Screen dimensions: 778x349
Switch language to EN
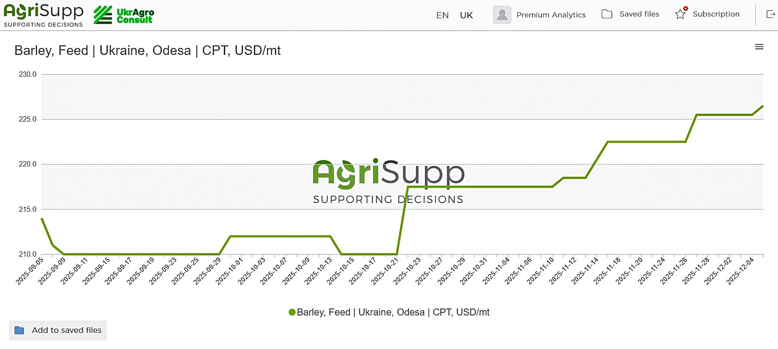tap(442, 15)
